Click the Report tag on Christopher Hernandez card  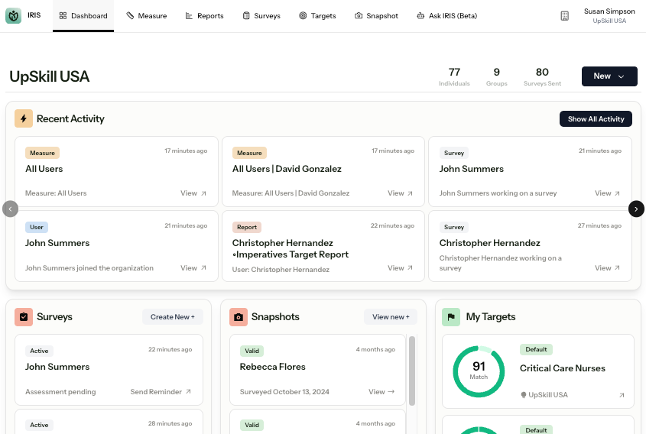247,227
